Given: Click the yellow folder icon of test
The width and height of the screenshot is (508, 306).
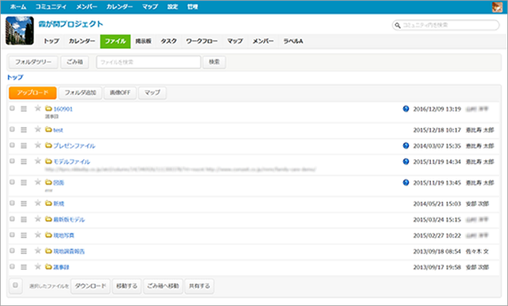Looking at the screenshot, I should click(x=48, y=130).
